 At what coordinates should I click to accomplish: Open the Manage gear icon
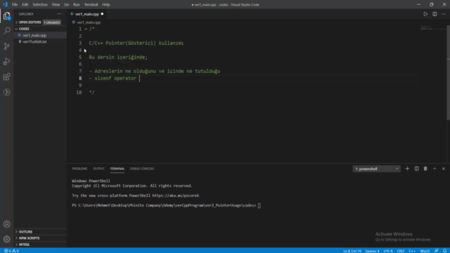(6, 239)
